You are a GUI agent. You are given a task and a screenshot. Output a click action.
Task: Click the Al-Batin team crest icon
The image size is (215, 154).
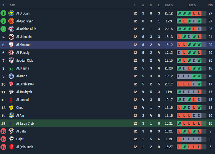click(11, 76)
